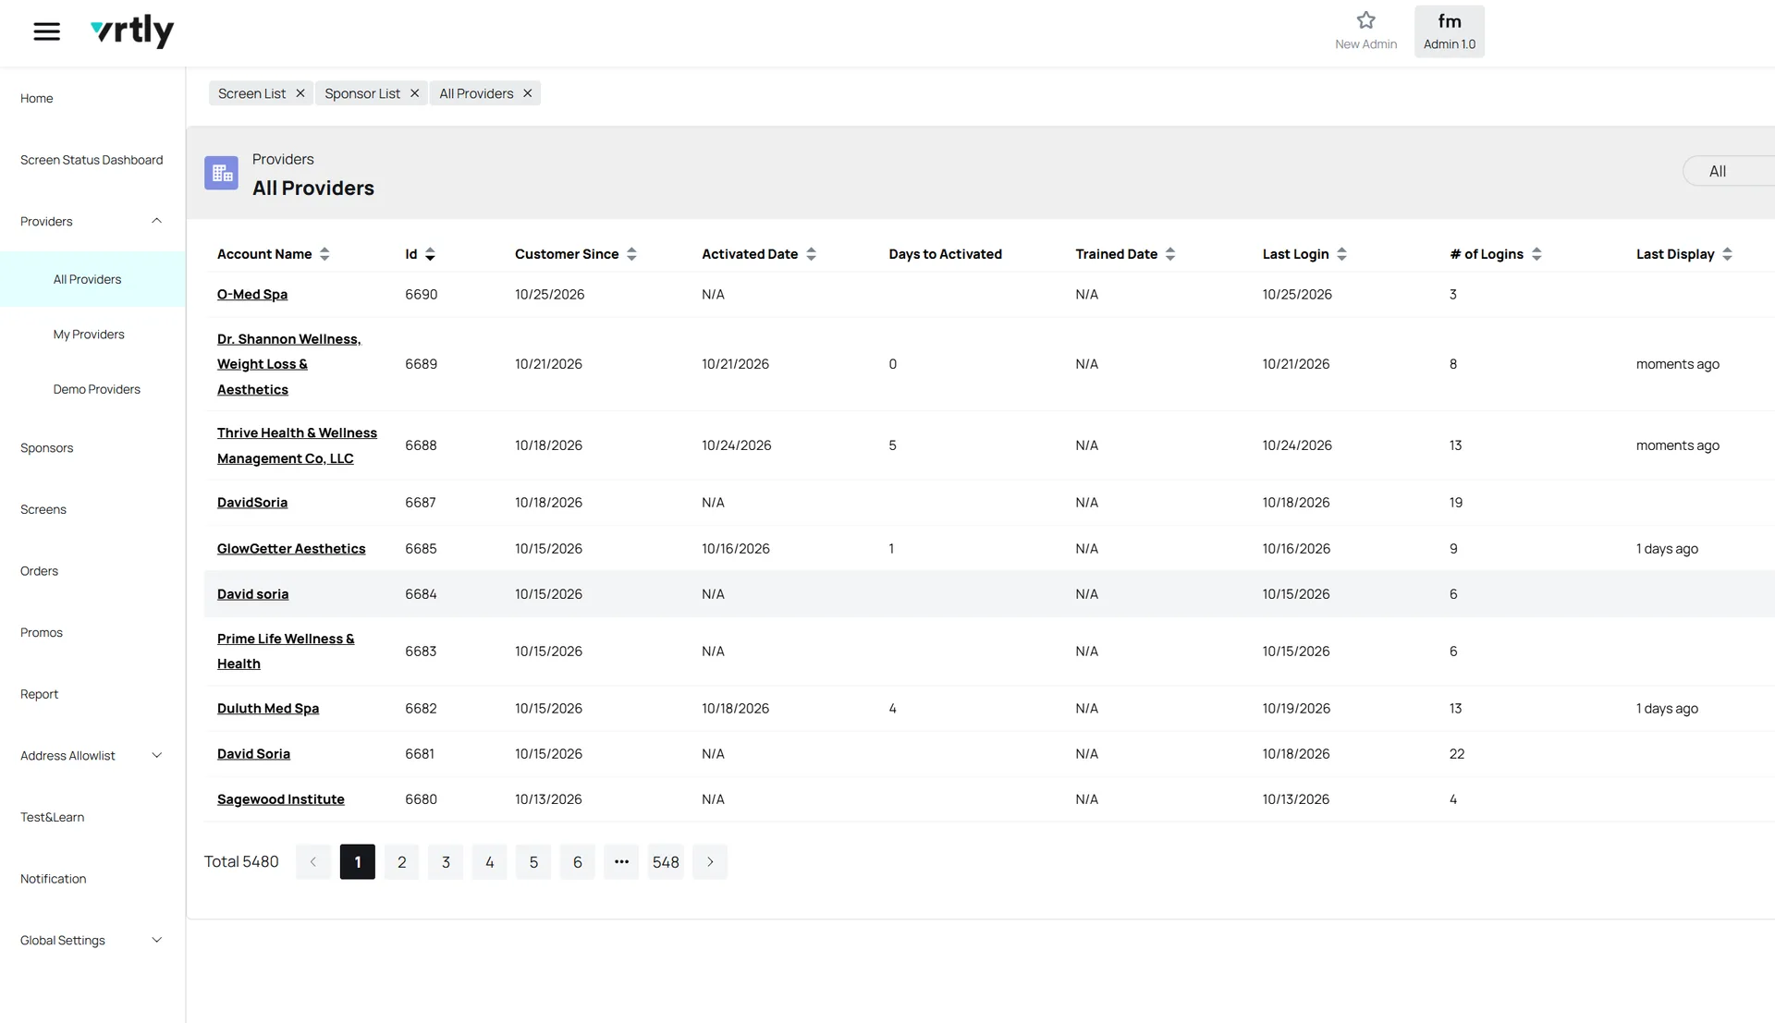This screenshot has height=1023, width=1775.
Task: Open the O-Med Spa account
Action: 252,295
